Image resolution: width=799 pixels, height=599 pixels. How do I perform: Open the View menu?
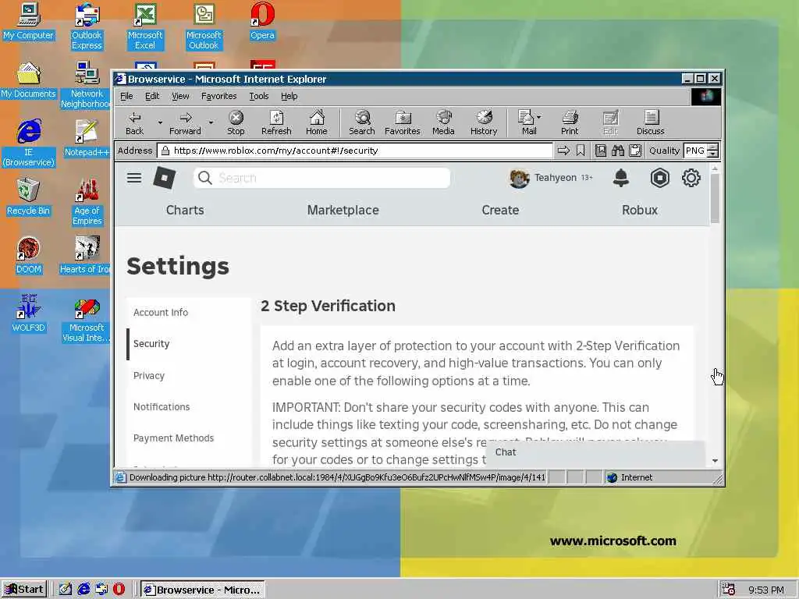180,96
